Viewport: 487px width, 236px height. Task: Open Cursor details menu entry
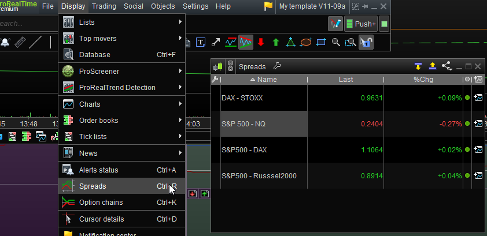click(x=121, y=219)
